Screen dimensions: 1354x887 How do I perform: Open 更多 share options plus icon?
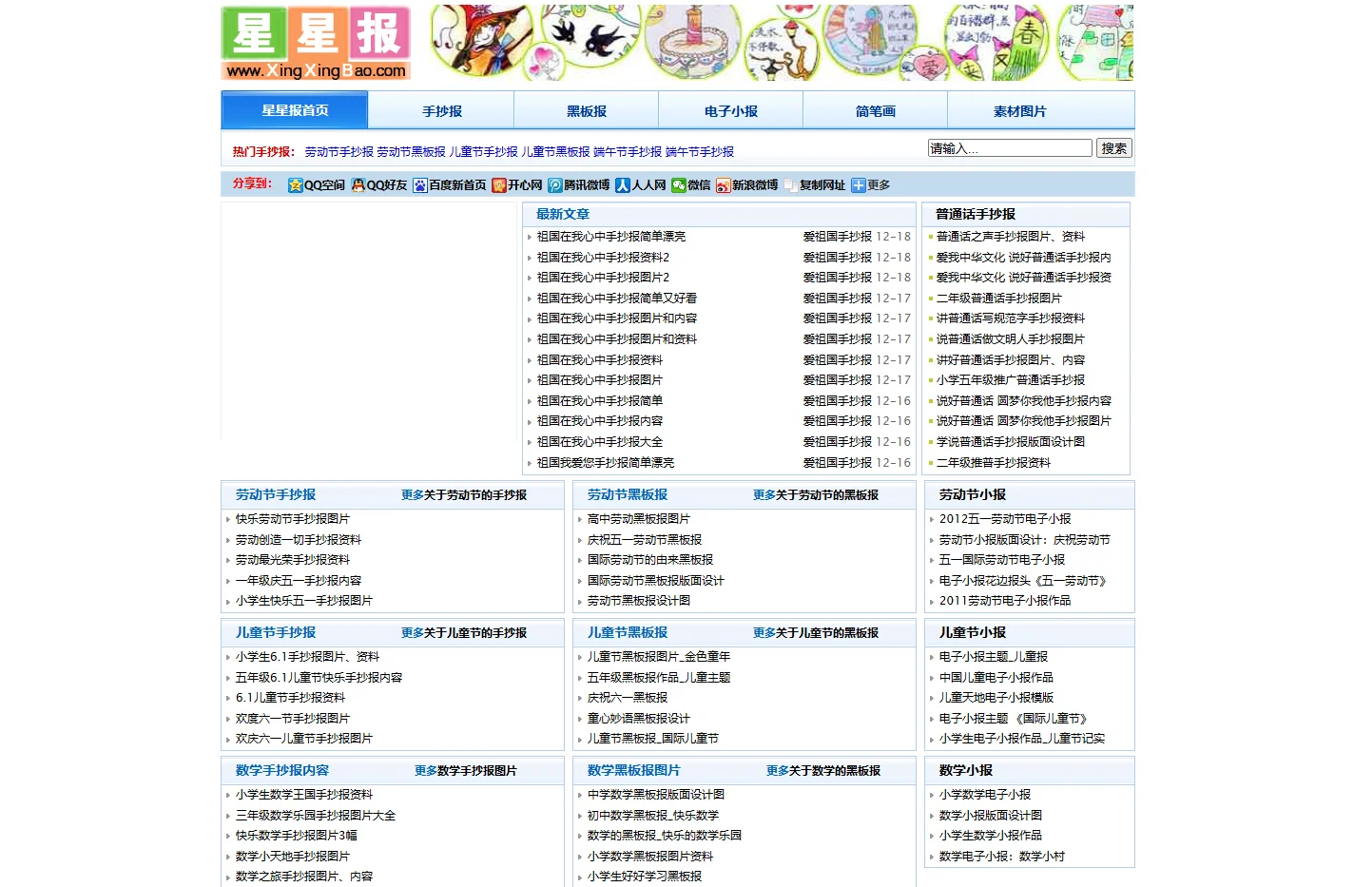[x=859, y=185]
